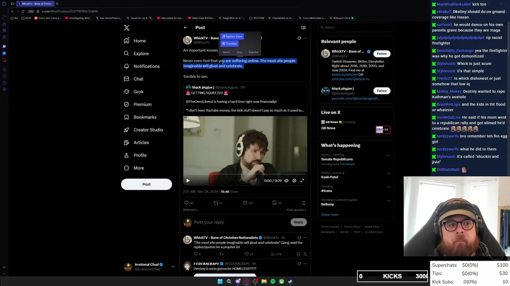Screen dimensions: 510x286
Task: Open twitch.tv/whicktv link
Action: pos(345,75)
